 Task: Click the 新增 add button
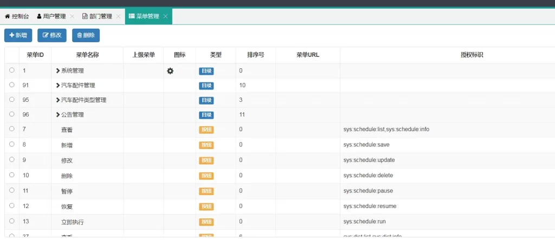point(18,35)
